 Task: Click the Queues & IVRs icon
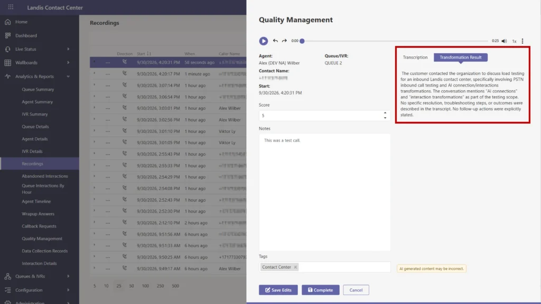(x=7, y=276)
